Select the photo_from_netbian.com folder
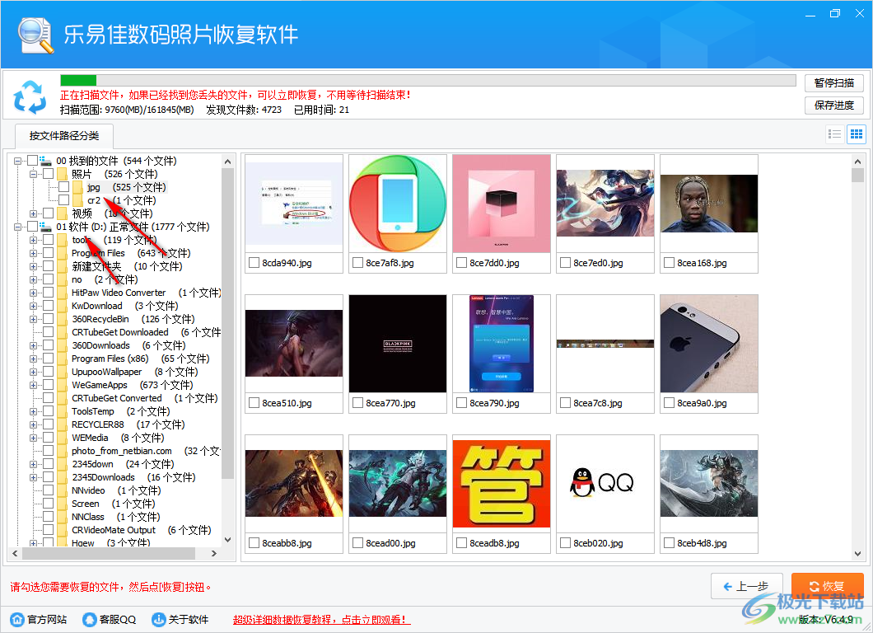 (121, 451)
